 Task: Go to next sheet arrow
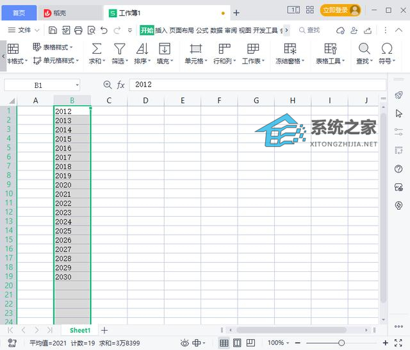point(37,330)
